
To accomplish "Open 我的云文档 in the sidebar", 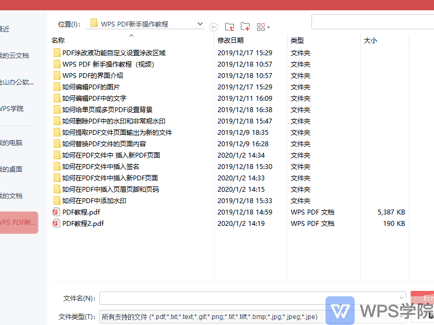I will pos(15,56).
